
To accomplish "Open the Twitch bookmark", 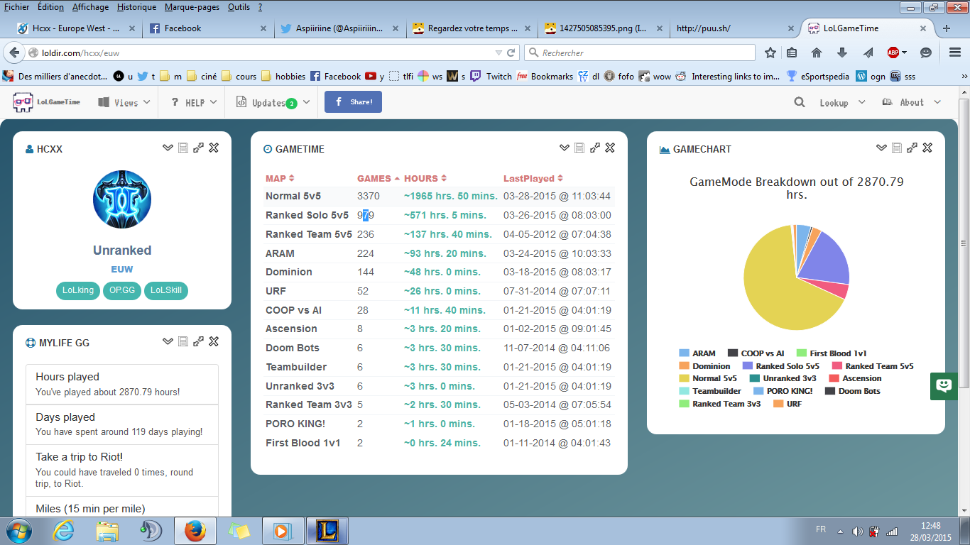I will point(491,76).
